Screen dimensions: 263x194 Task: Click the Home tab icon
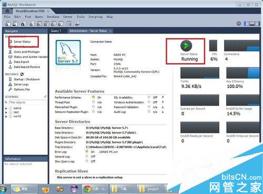7,11
